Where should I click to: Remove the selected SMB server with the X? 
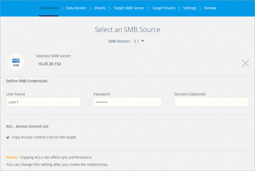pyautogui.click(x=245, y=63)
